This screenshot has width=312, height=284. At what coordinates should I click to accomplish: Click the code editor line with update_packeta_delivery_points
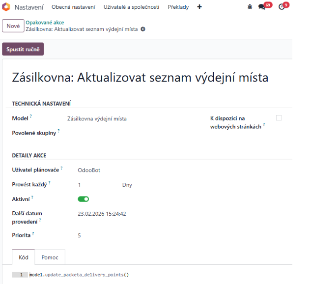tap(79, 275)
